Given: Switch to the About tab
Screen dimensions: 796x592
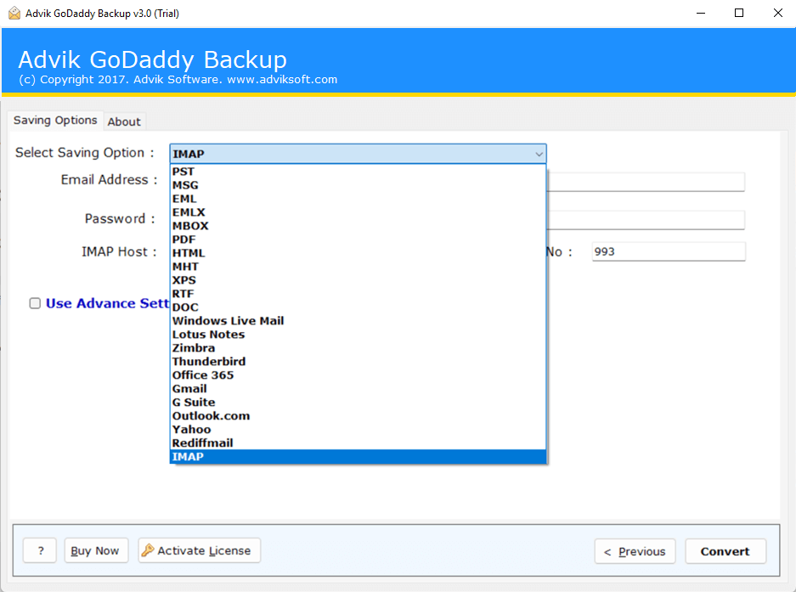Looking at the screenshot, I should pyautogui.click(x=124, y=121).
